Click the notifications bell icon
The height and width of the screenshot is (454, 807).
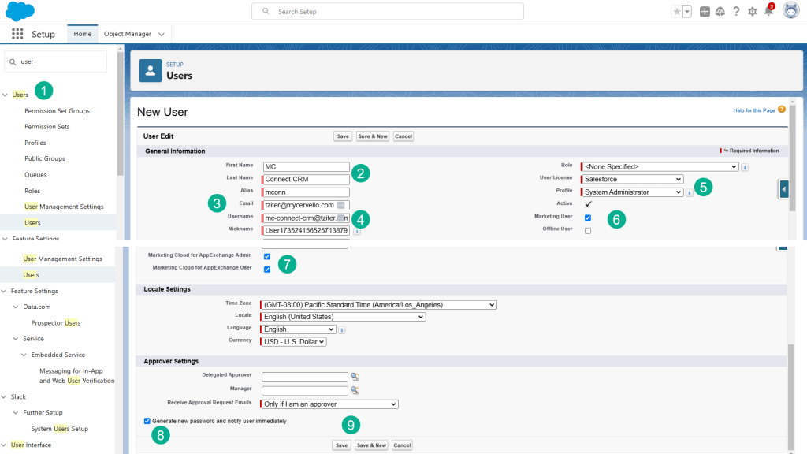768,11
